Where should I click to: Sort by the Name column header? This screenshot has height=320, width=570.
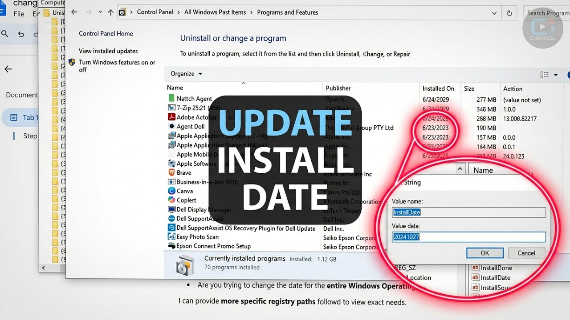(175, 88)
